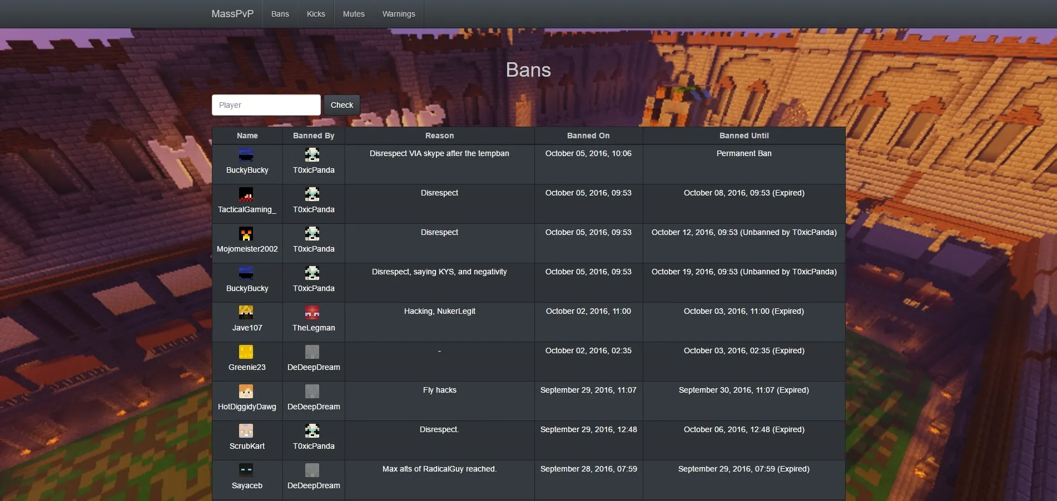Open the Mutes navigation item
The width and height of the screenshot is (1057, 501).
coord(354,14)
